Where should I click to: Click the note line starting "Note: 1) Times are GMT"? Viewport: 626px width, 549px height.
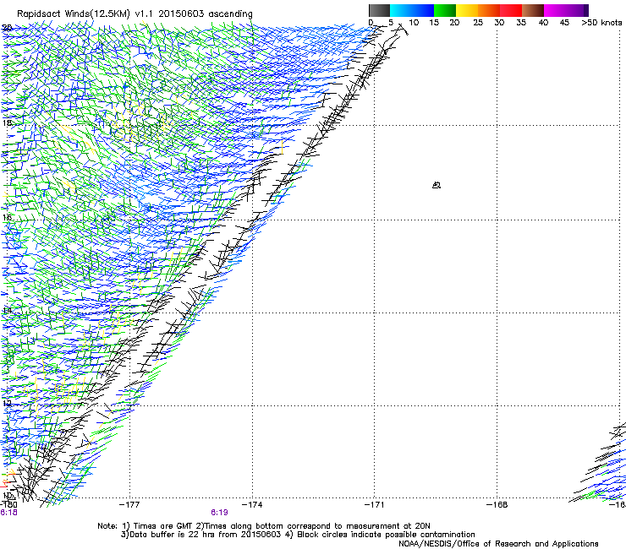point(264,526)
